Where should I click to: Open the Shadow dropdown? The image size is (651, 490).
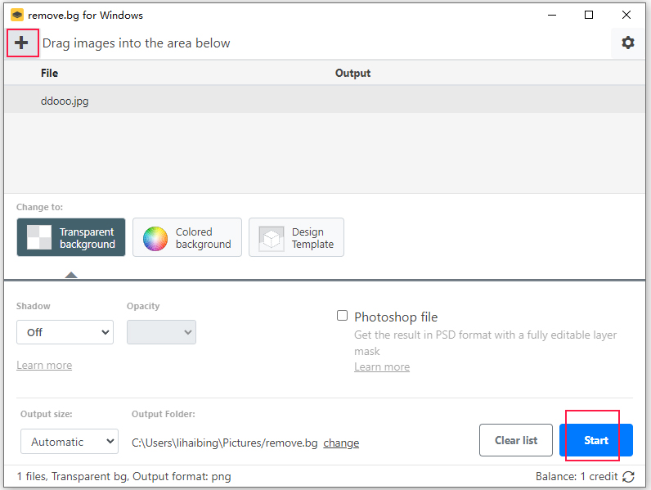[65, 332]
